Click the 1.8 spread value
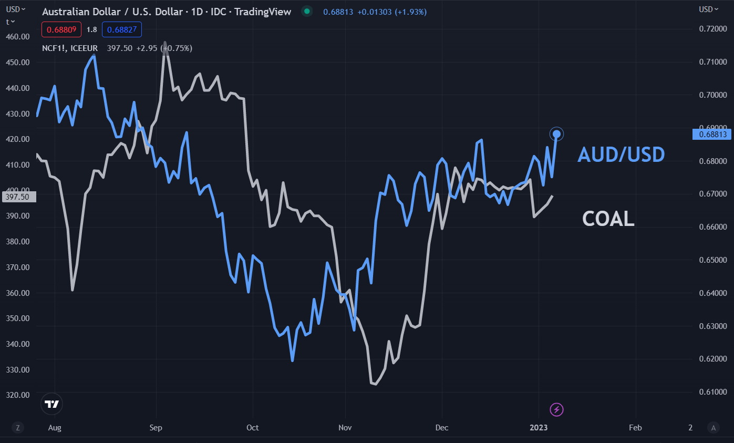734x443 pixels. (92, 30)
